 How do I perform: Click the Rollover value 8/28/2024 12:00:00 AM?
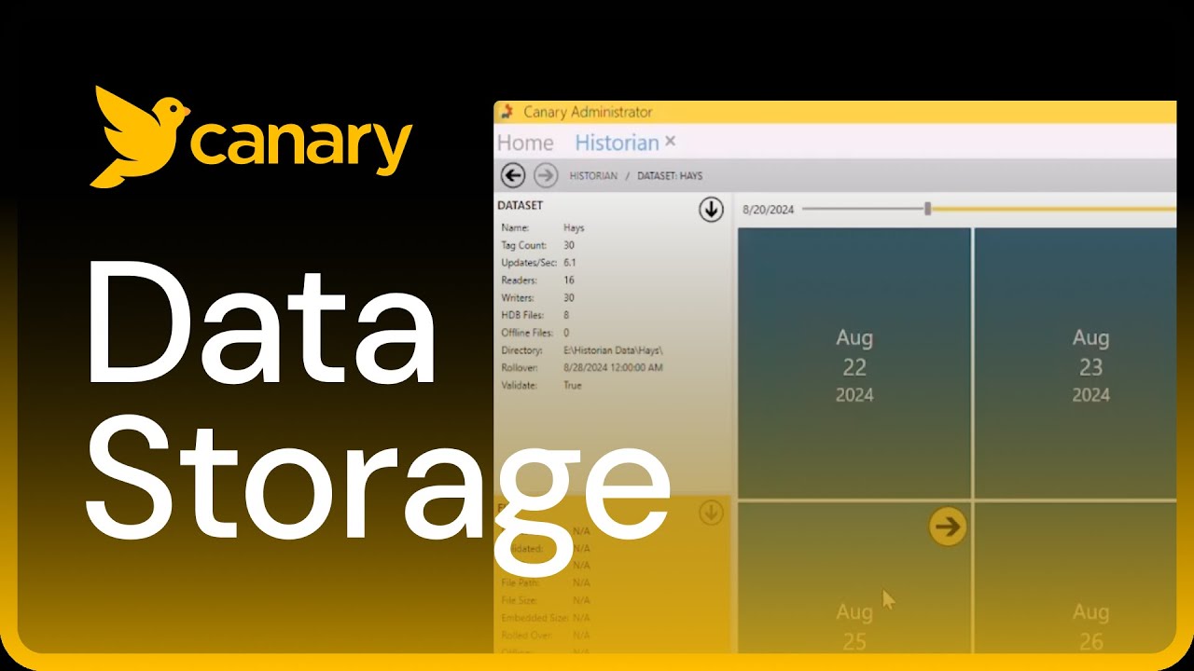[613, 368]
